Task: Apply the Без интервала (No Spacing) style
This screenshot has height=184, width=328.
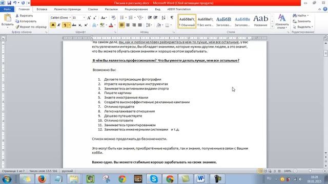Action: (x=206, y=21)
